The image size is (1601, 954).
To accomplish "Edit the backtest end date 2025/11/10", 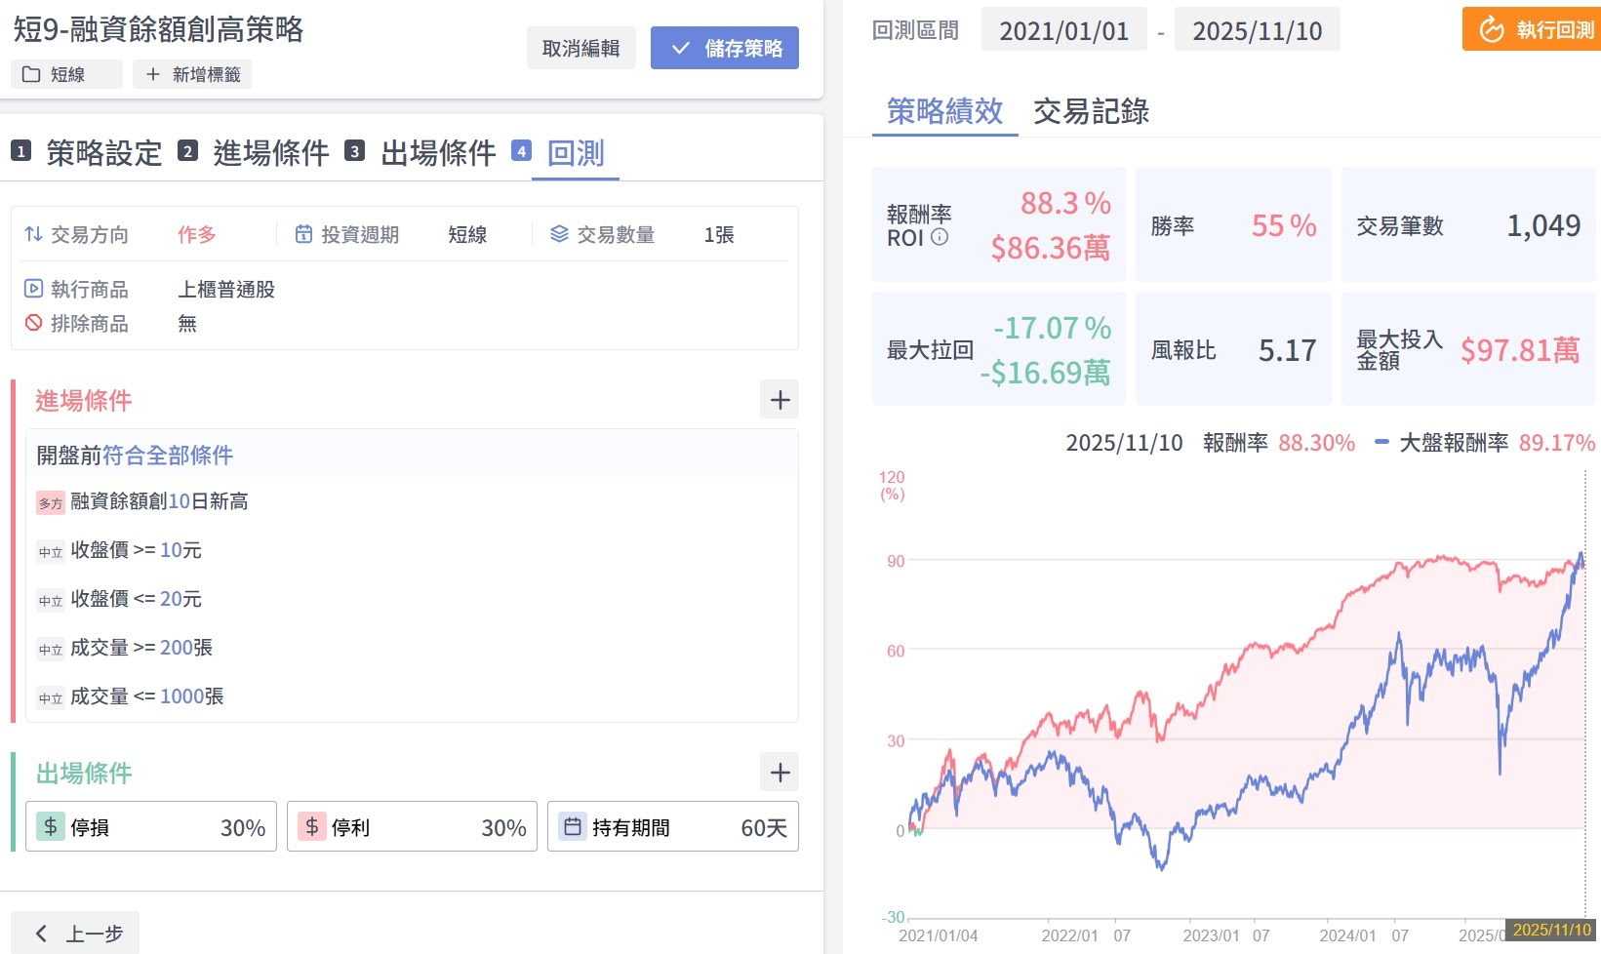I will click(1257, 31).
